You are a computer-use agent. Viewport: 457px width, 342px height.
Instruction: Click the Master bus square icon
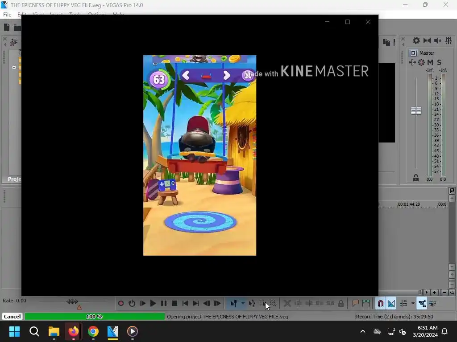coord(413,53)
